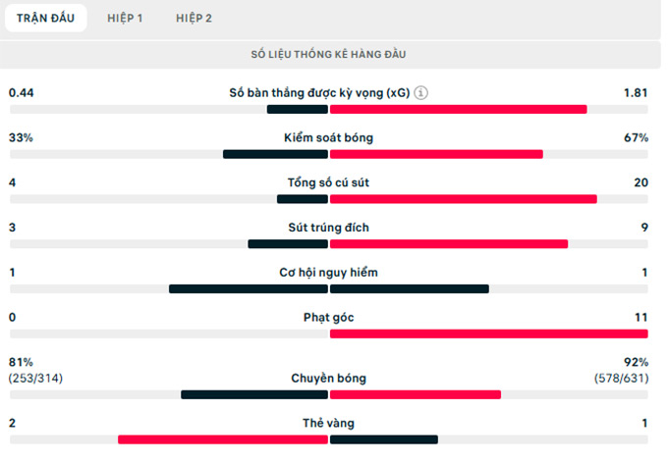Viewport: 668px width, 463px height.
Task: Select the HIỆP 2 tab
Action: [194, 18]
